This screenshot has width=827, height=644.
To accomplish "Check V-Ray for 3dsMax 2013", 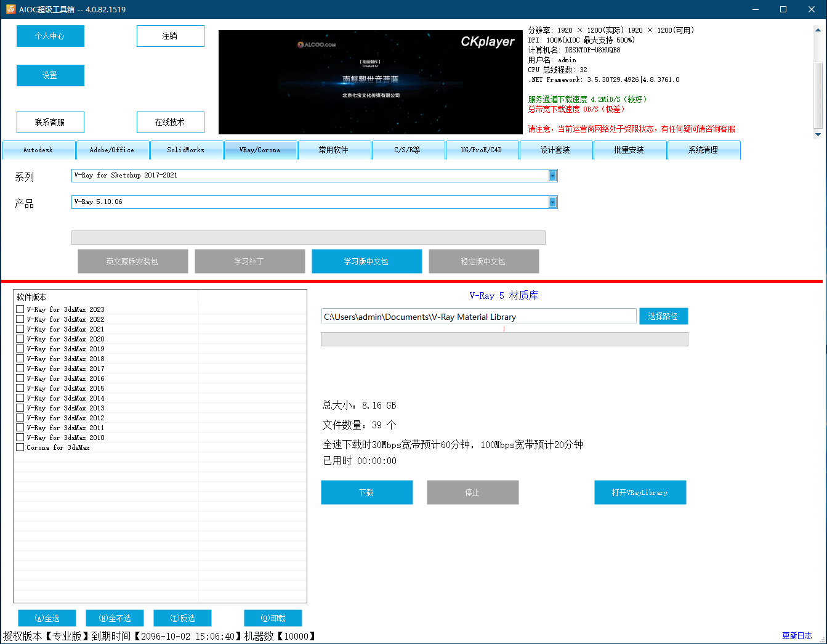I will [x=20, y=408].
